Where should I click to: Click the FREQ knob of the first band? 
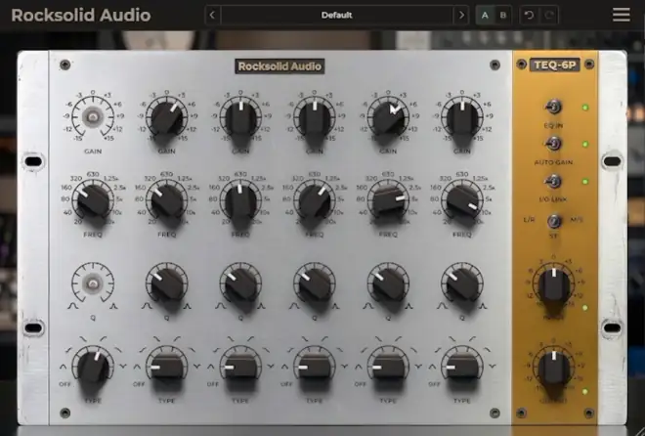(93, 201)
